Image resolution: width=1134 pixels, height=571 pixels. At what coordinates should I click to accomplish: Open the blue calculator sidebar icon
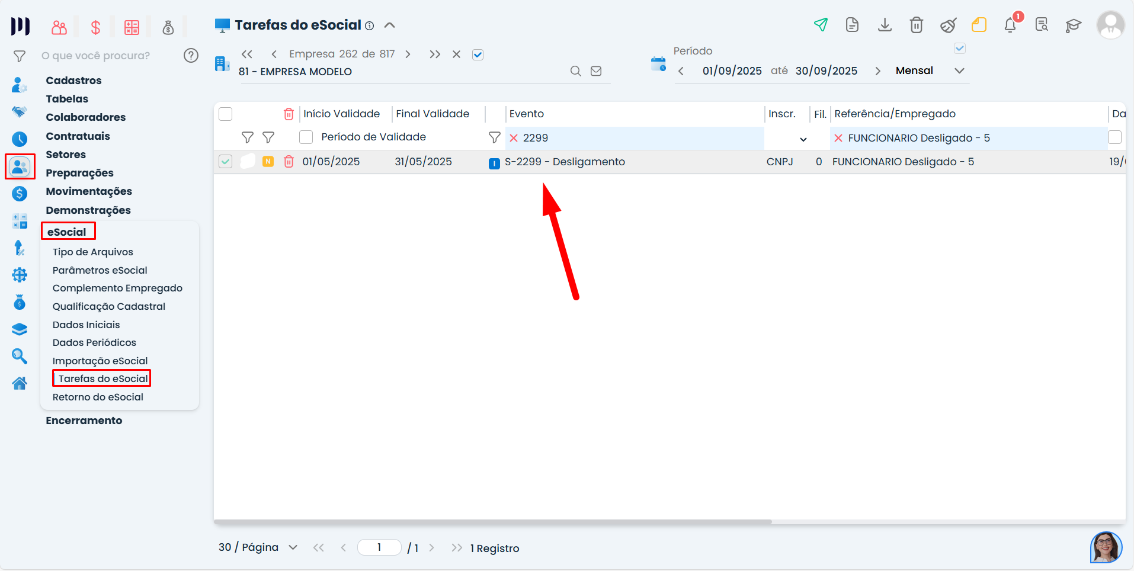point(20,222)
